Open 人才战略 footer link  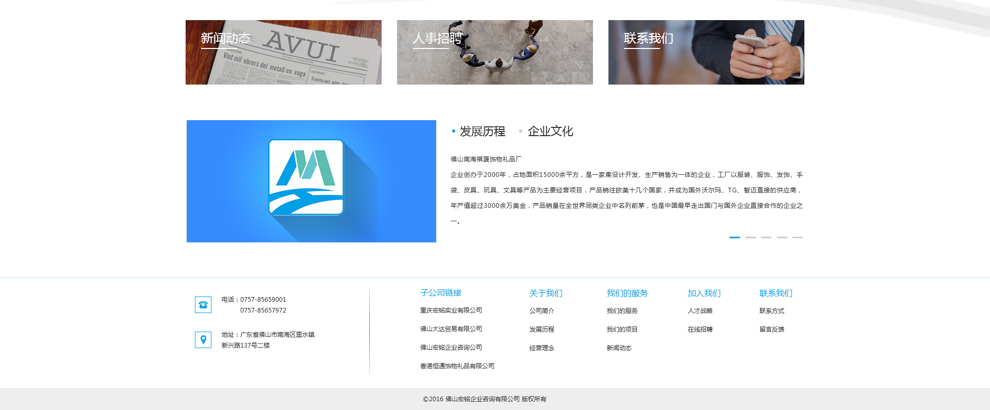coord(700,311)
